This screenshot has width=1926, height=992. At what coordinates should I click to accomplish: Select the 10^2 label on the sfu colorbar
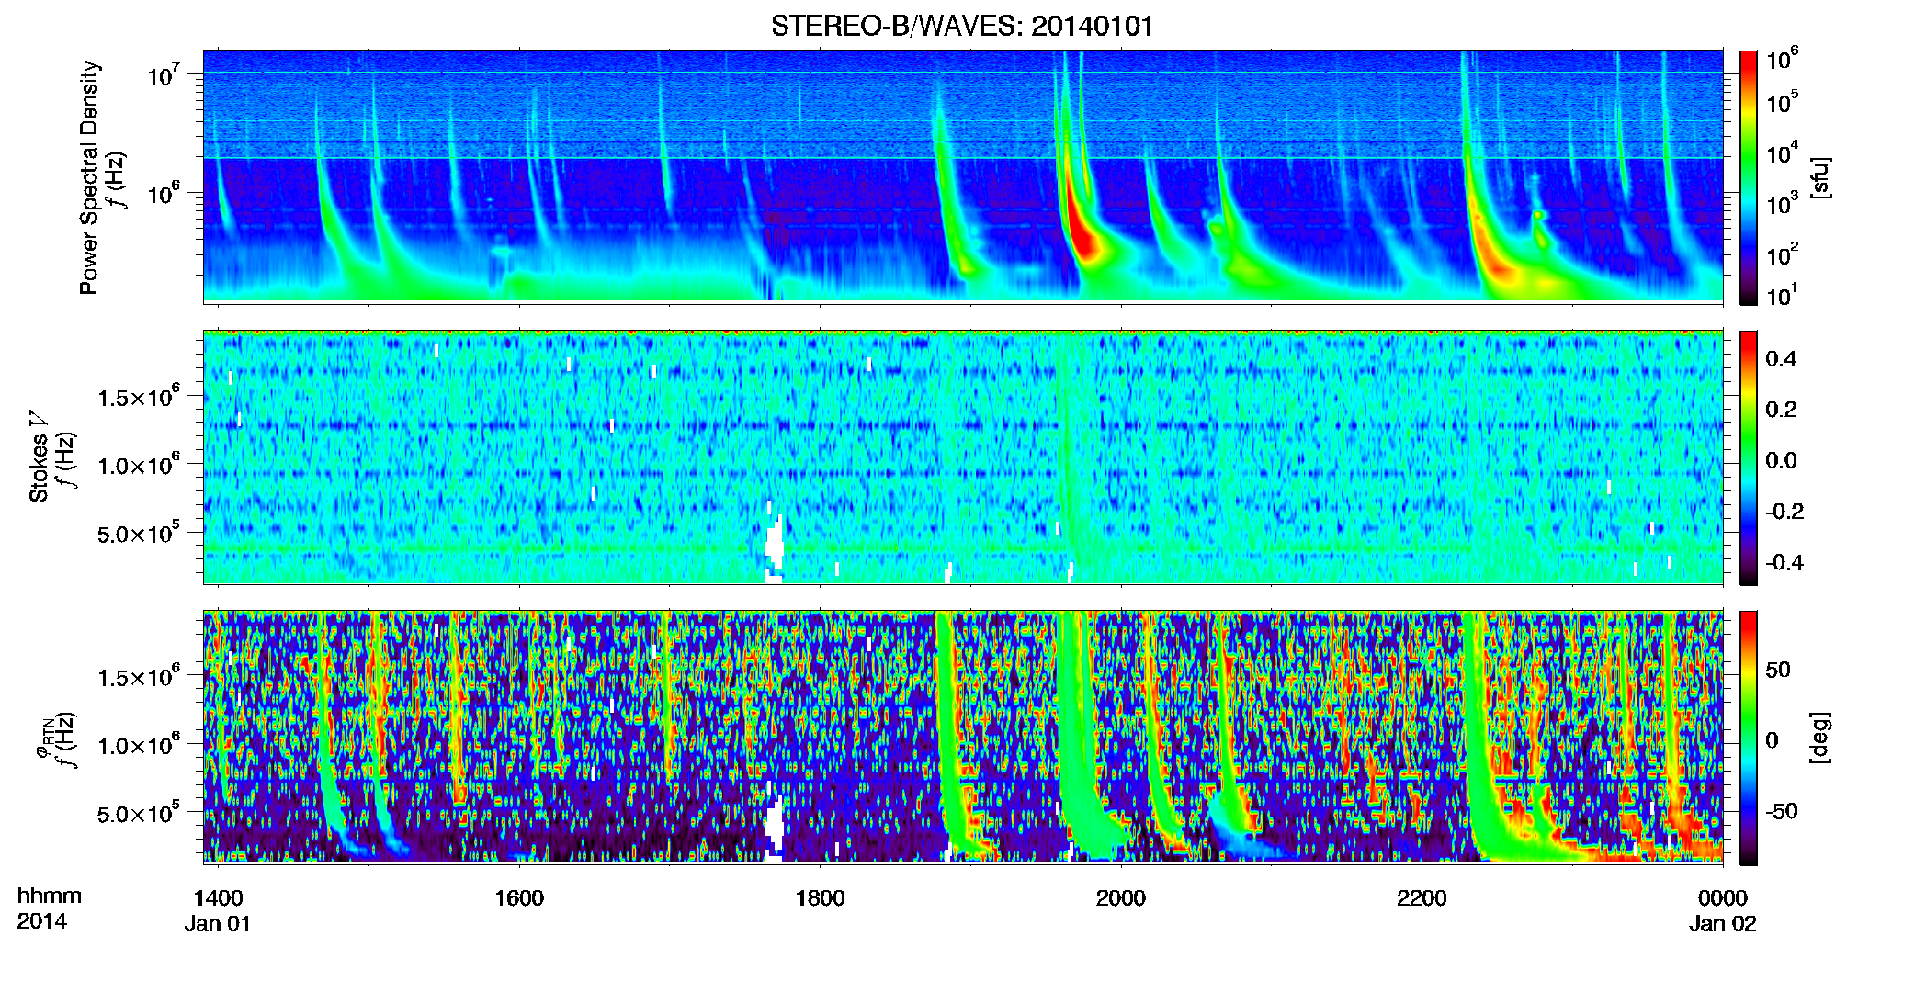pyautogui.click(x=1782, y=254)
